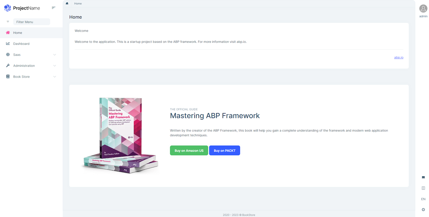Click the Mastering ABP Framework heading
429x217 pixels.
[x=215, y=115]
